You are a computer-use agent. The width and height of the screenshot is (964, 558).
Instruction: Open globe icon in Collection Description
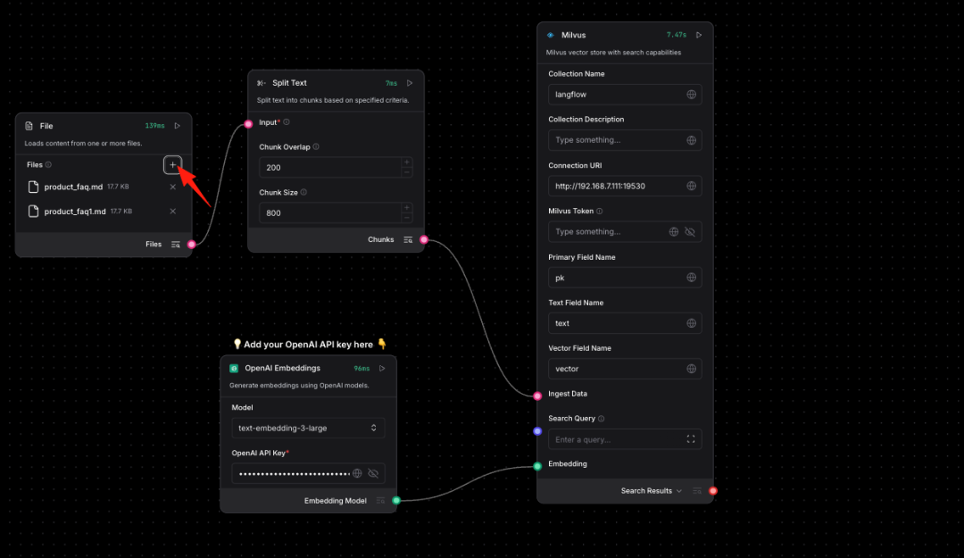pyautogui.click(x=692, y=140)
